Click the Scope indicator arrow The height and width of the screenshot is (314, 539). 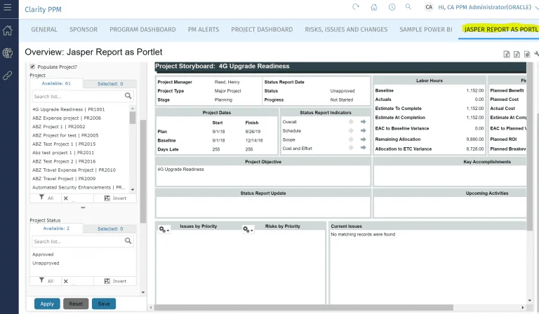[x=363, y=139]
